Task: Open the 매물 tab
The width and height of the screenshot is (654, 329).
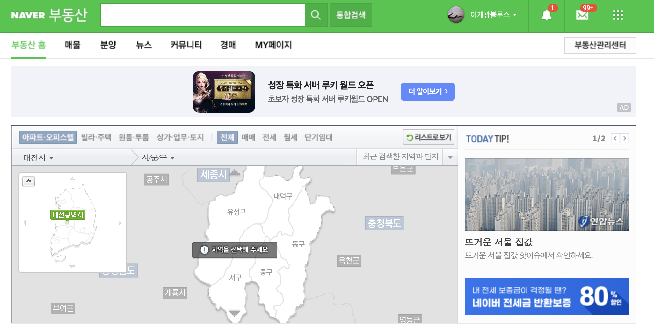Action: [x=73, y=45]
